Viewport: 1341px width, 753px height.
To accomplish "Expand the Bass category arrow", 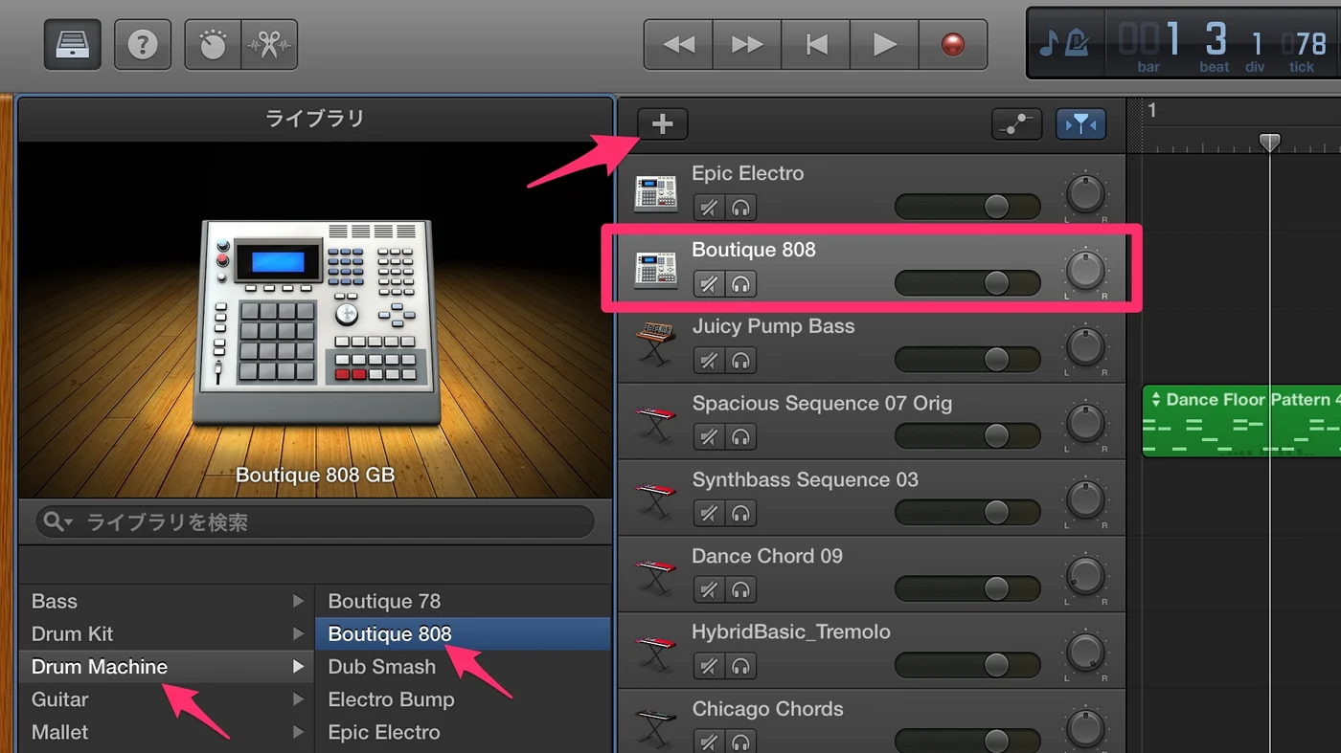I will coord(298,601).
